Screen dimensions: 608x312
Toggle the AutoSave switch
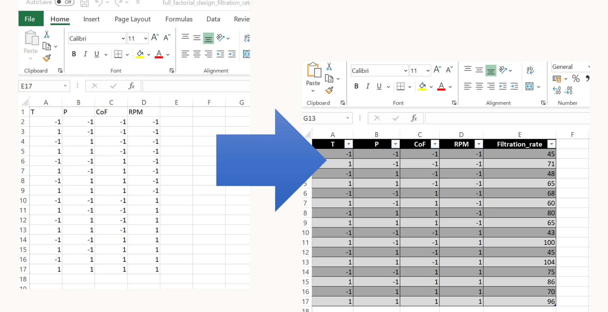click(x=64, y=2)
